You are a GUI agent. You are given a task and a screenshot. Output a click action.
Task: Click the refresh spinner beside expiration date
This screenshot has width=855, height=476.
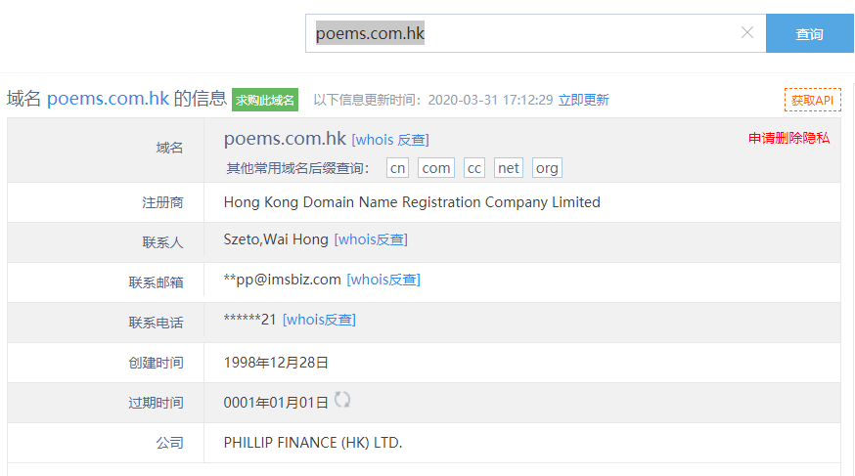coord(342,400)
